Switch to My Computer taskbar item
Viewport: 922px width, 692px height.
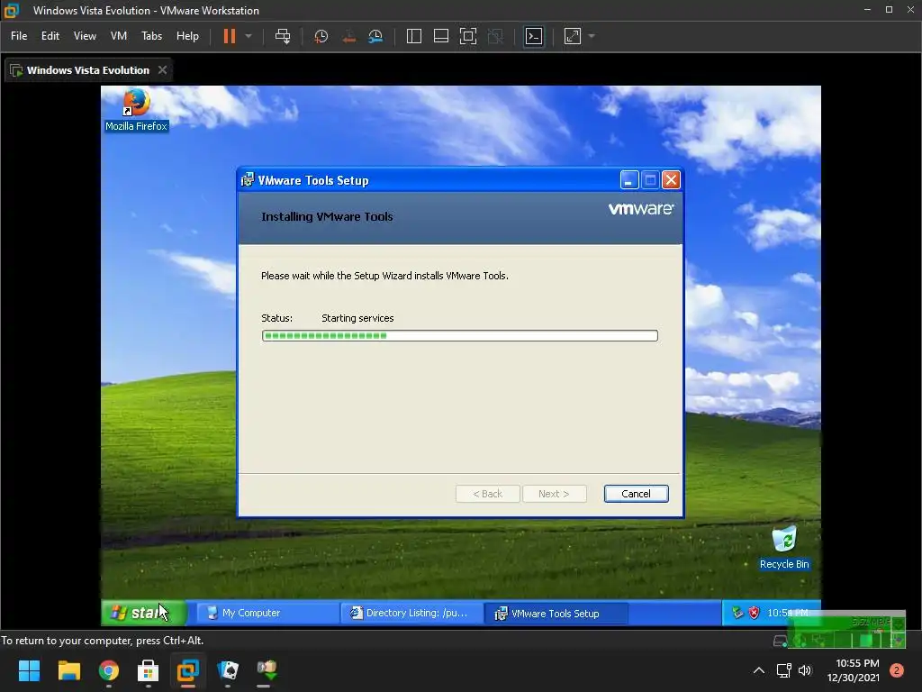(267, 613)
